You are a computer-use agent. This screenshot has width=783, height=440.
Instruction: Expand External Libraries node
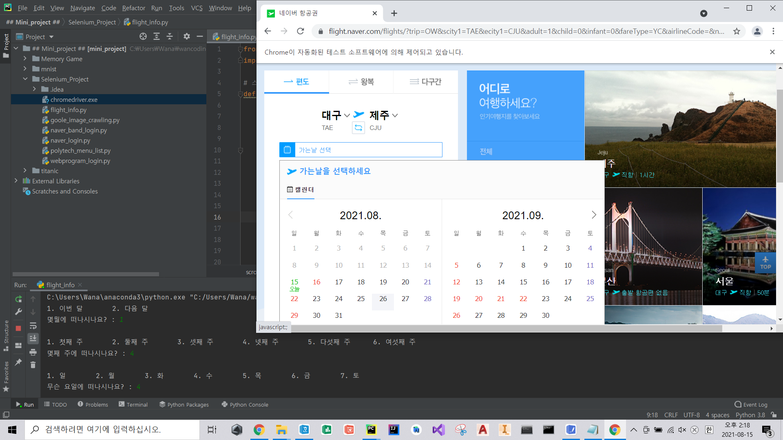pos(16,181)
